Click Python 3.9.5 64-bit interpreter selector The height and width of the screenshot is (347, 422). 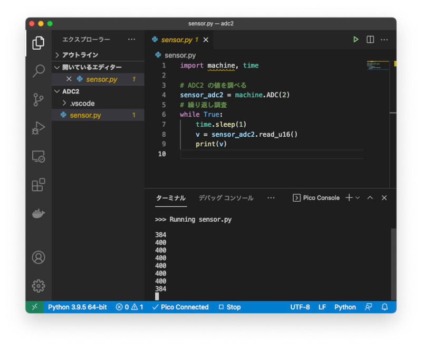pyautogui.click(x=77, y=307)
